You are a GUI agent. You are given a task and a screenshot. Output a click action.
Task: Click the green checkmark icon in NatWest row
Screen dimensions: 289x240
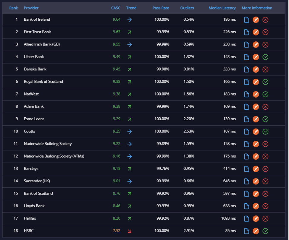[x=265, y=94]
